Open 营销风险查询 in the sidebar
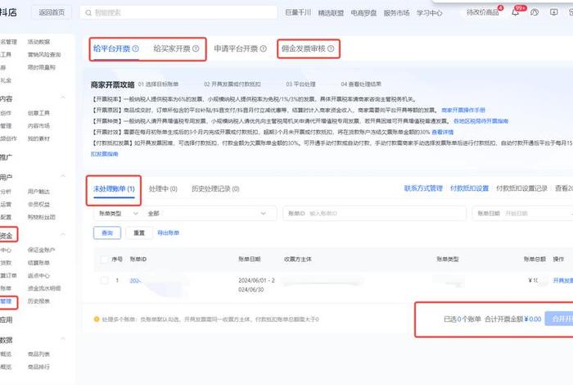Image resolution: width=573 pixels, height=385 pixels. click(44, 55)
